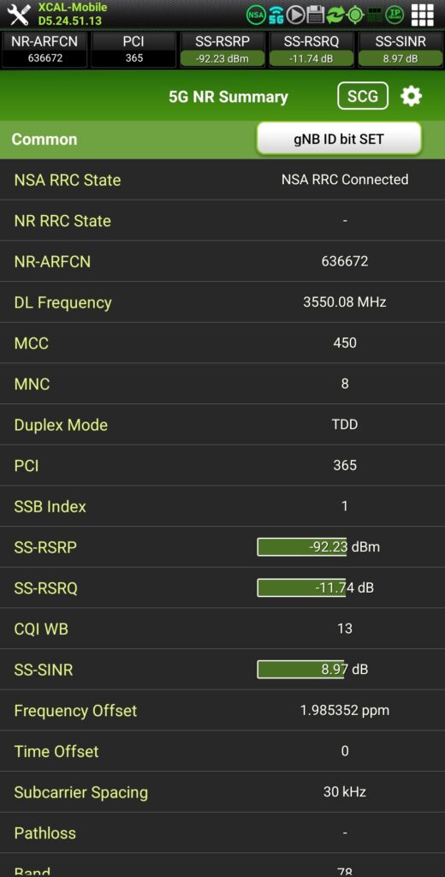Viewport: 445px width, 877px height.
Task: Tap the SS-RSRQ header tile
Action: 311,50
